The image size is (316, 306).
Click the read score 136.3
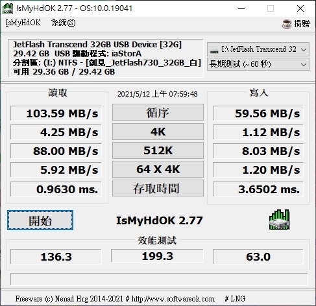pyautogui.click(x=56, y=257)
